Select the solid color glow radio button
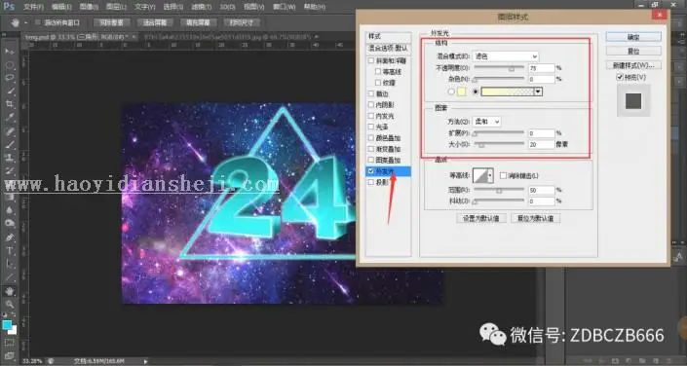 point(451,91)
